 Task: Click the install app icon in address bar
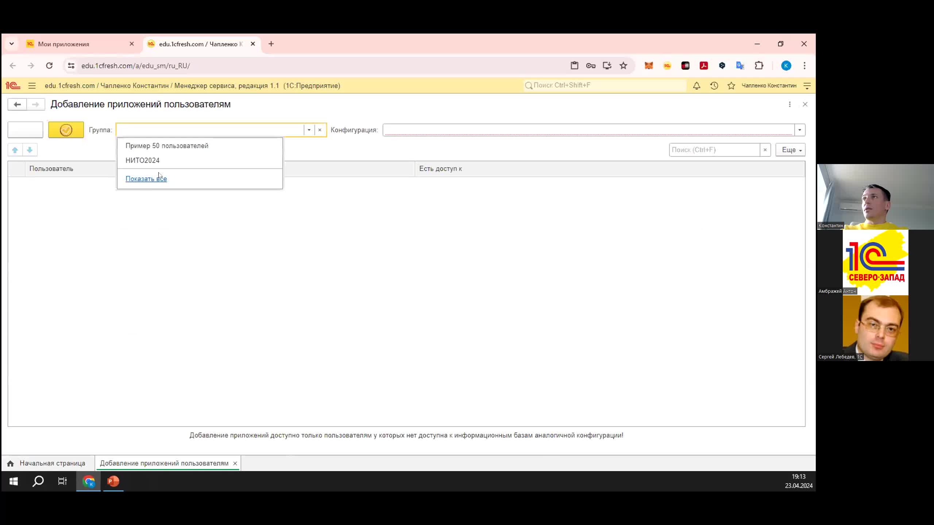[607, 66]
